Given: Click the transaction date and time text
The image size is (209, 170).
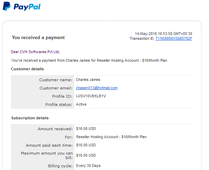Looking at the screenshot, I should [163, 34].
